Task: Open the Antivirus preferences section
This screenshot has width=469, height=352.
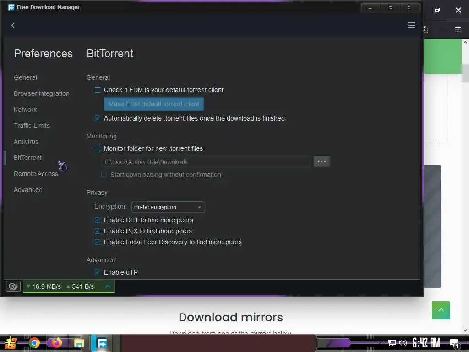Action: [x=26, y=142]
